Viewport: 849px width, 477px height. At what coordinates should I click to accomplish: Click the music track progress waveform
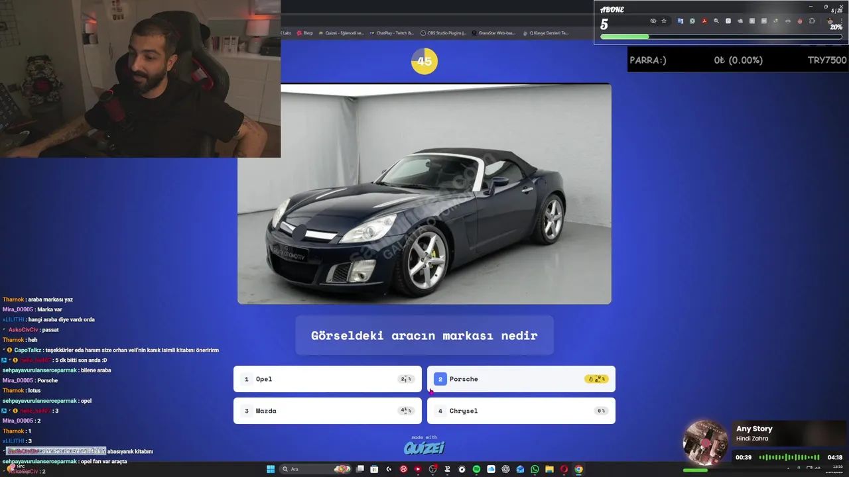pyautogui.click(x=789, y=457)
